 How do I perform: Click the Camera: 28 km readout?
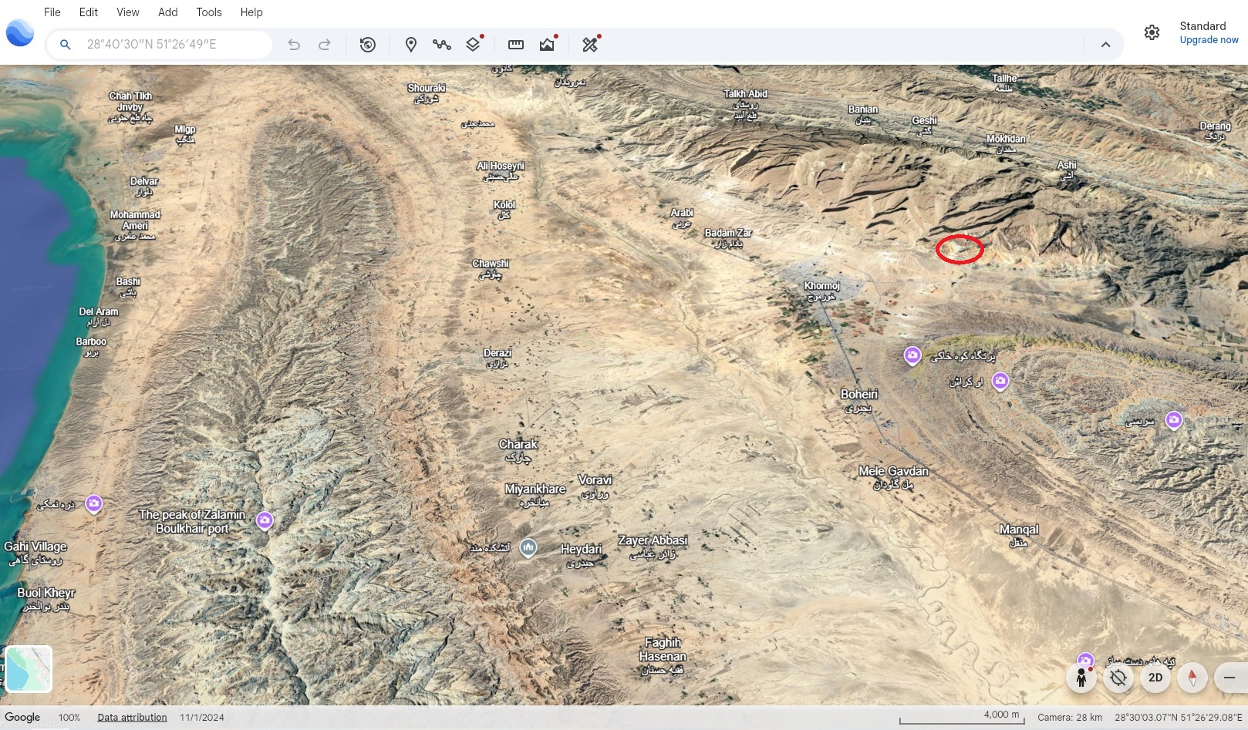[x=1070, y=718]
